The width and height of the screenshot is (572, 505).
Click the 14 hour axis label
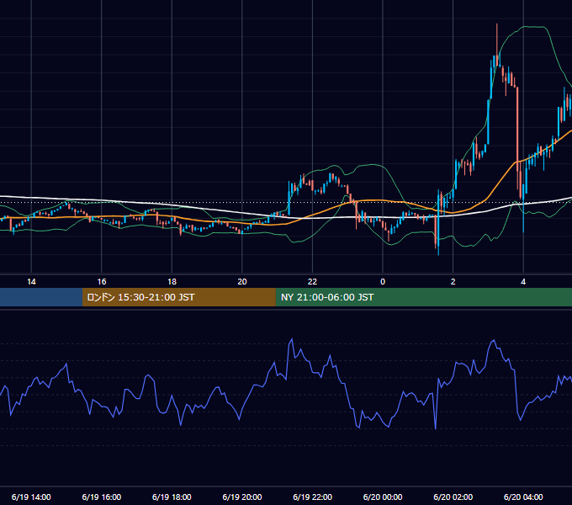point(31,282)
